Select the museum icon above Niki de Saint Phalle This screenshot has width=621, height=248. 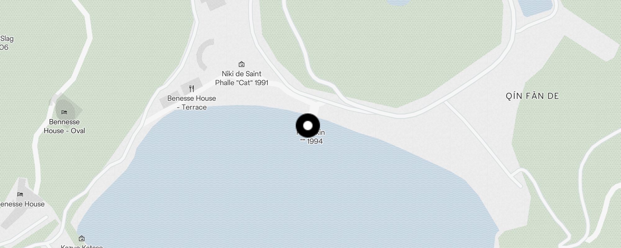[x=241, y=64]
